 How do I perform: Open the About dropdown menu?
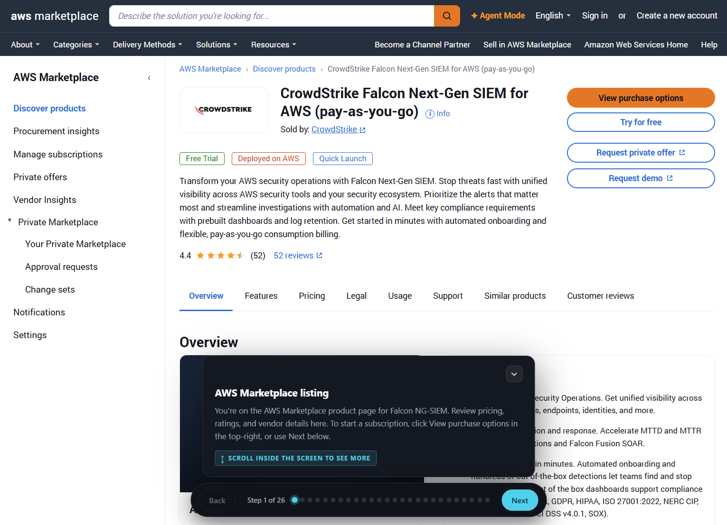click(25, 45)
